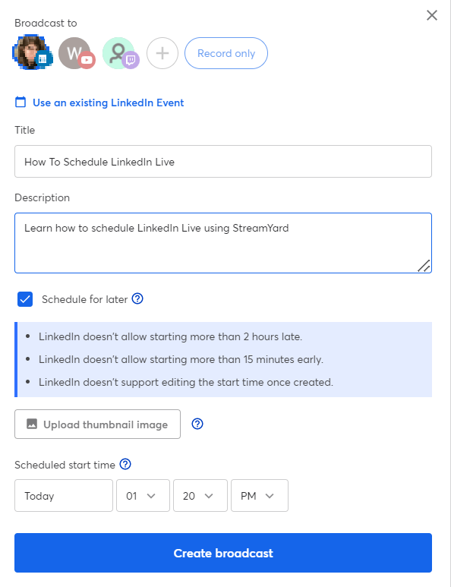Toggle the YouTube channel destination avatar
The height and width of the screenshot is (587, 451).
click(x=77, y=53)
